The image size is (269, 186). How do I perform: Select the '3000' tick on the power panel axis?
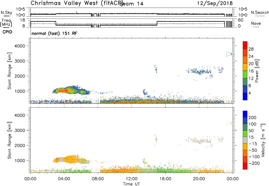(20, 61)
